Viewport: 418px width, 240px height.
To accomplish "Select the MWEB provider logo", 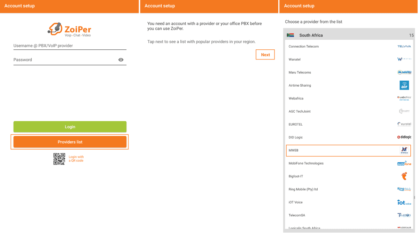I will (404, 150).
